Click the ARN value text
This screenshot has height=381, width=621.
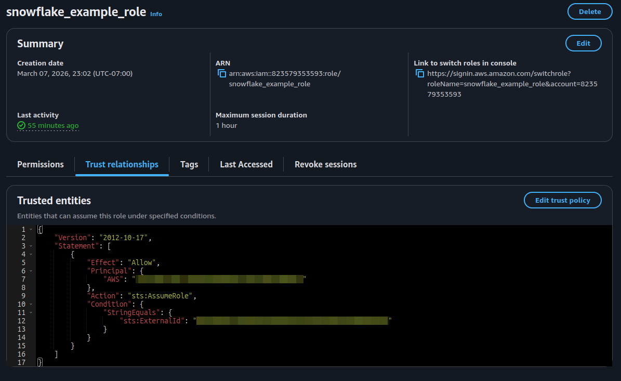pyautogui.click(x=285, y=78)
